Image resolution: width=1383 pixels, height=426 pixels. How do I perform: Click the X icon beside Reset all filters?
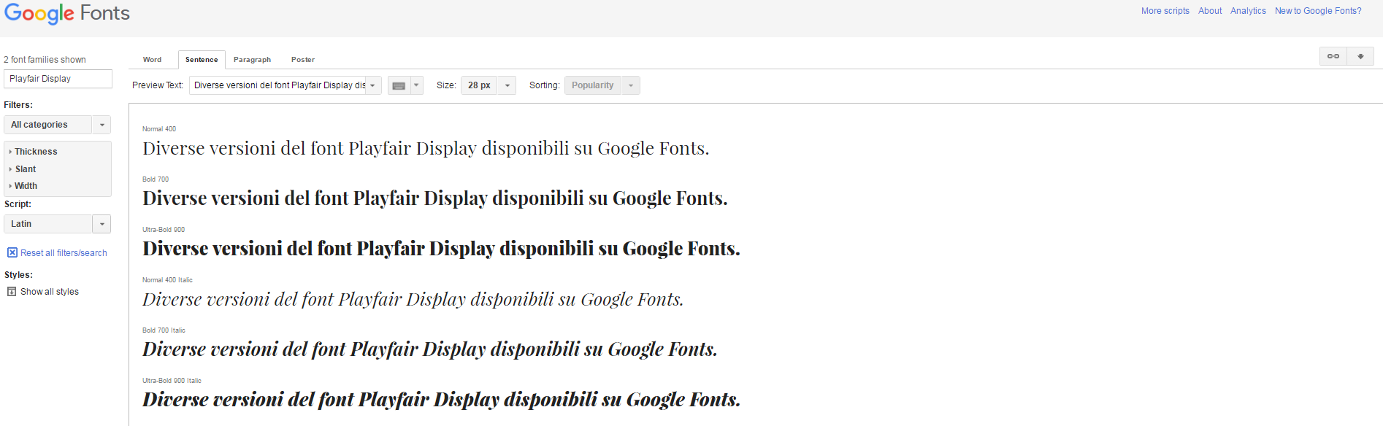pos(12,252)
